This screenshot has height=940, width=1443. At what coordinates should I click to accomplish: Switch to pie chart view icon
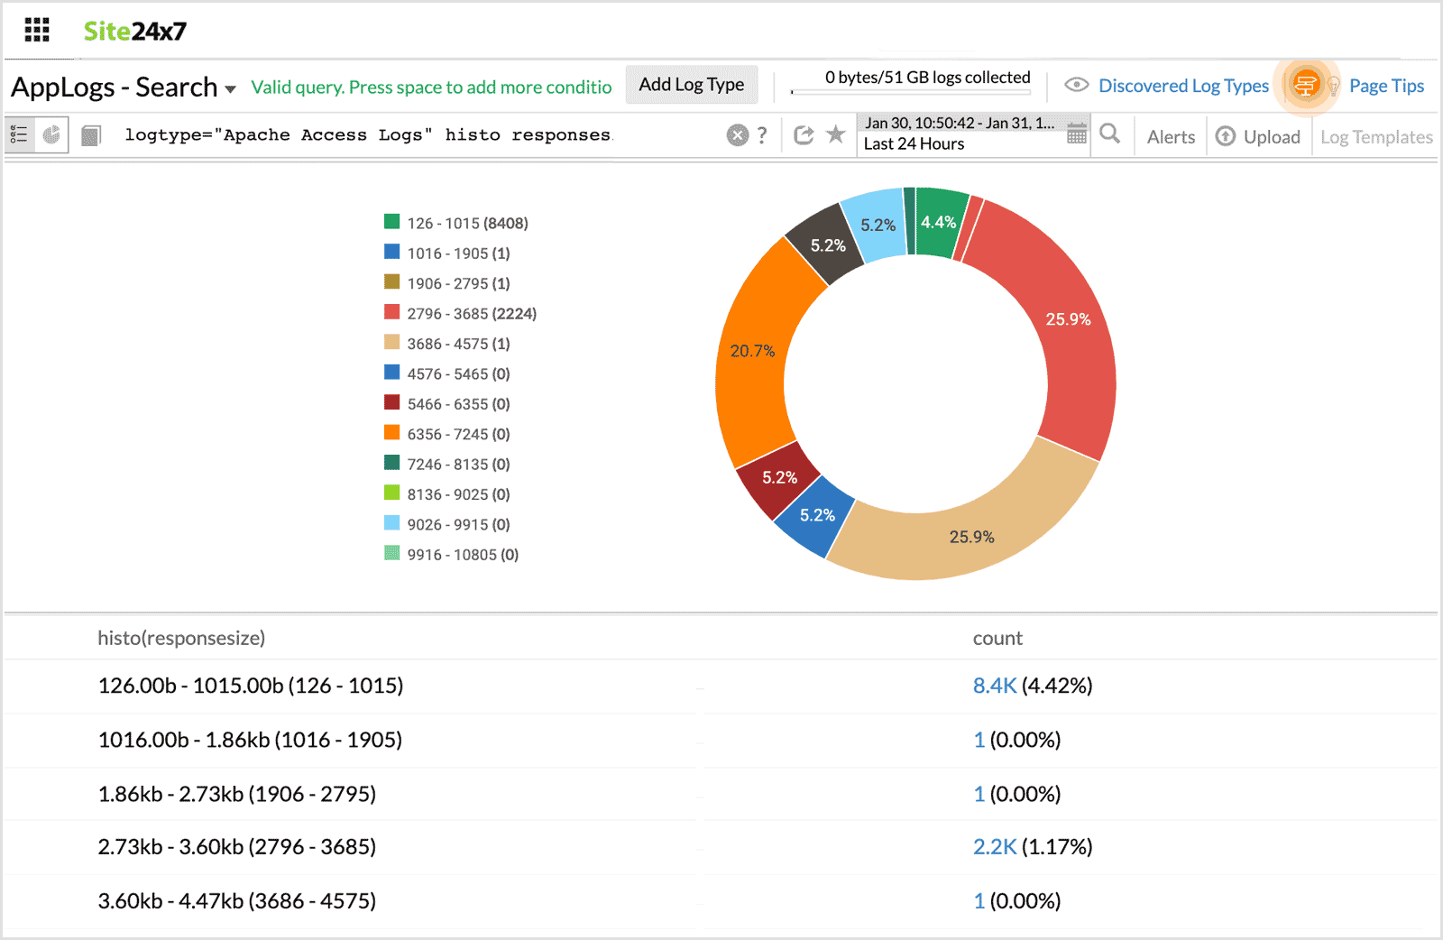point(52,135)
